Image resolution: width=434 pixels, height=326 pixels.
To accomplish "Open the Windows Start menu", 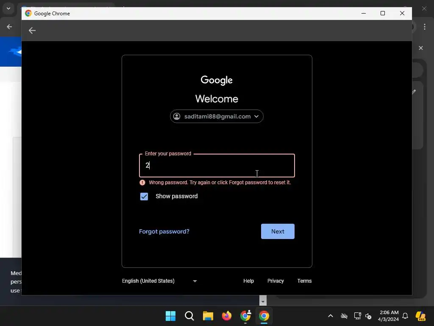I will [170, 316].
